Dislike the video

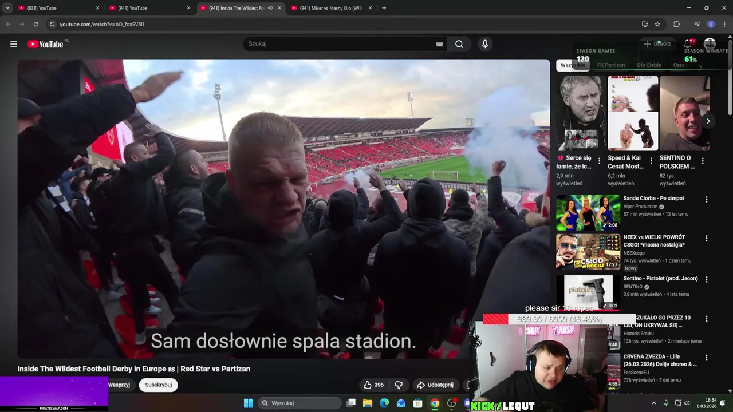point(399,385)
